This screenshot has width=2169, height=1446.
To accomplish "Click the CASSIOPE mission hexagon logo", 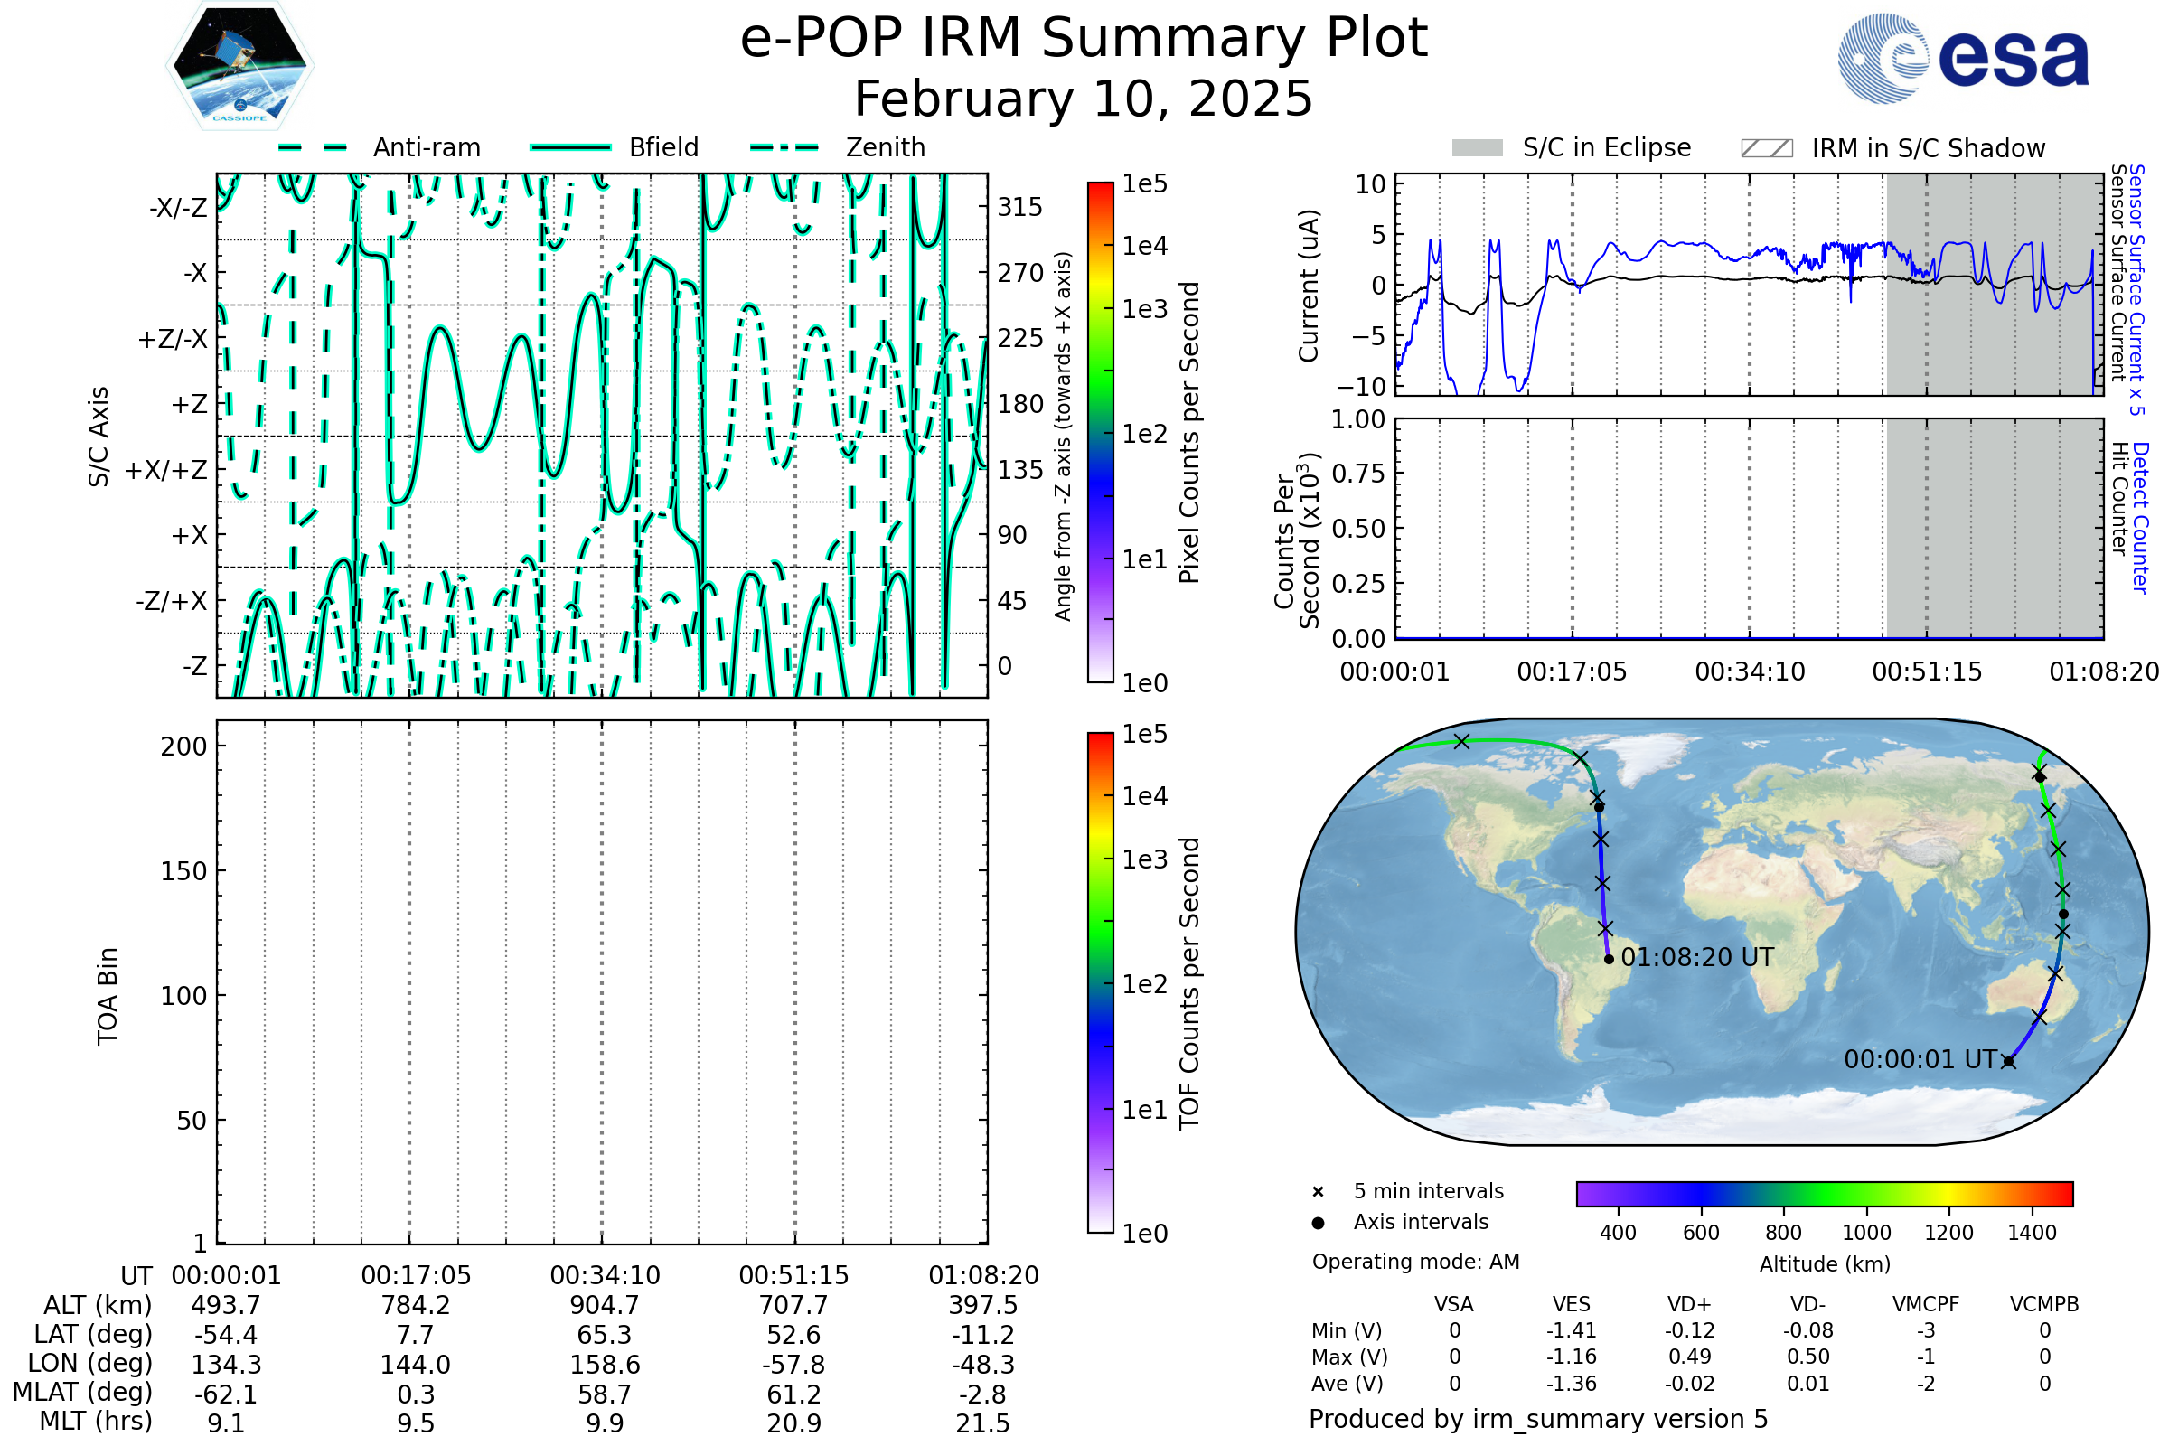I will 239,66.
